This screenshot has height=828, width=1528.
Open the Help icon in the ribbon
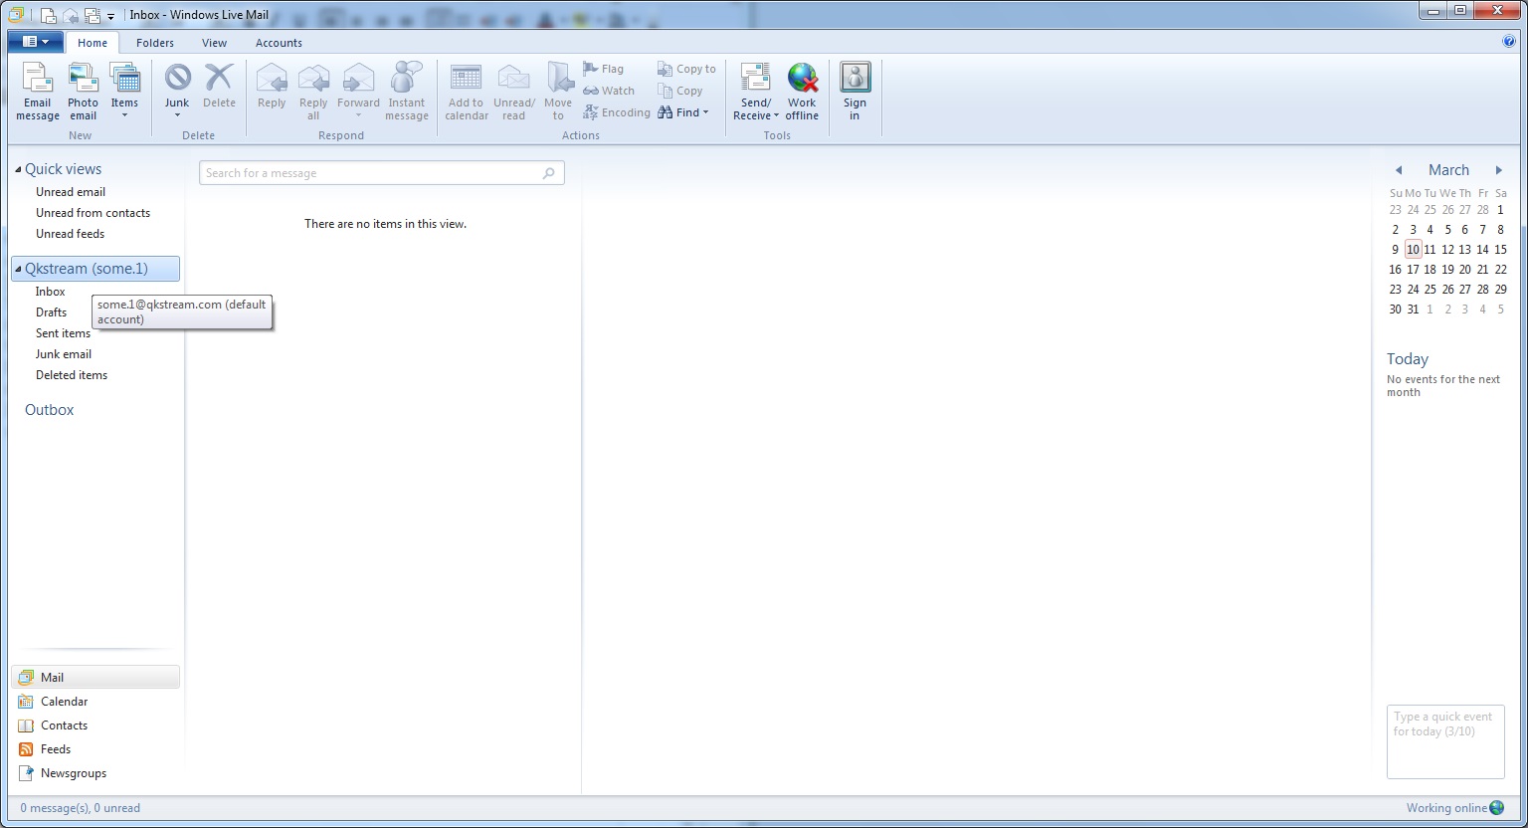point(1509,42)
